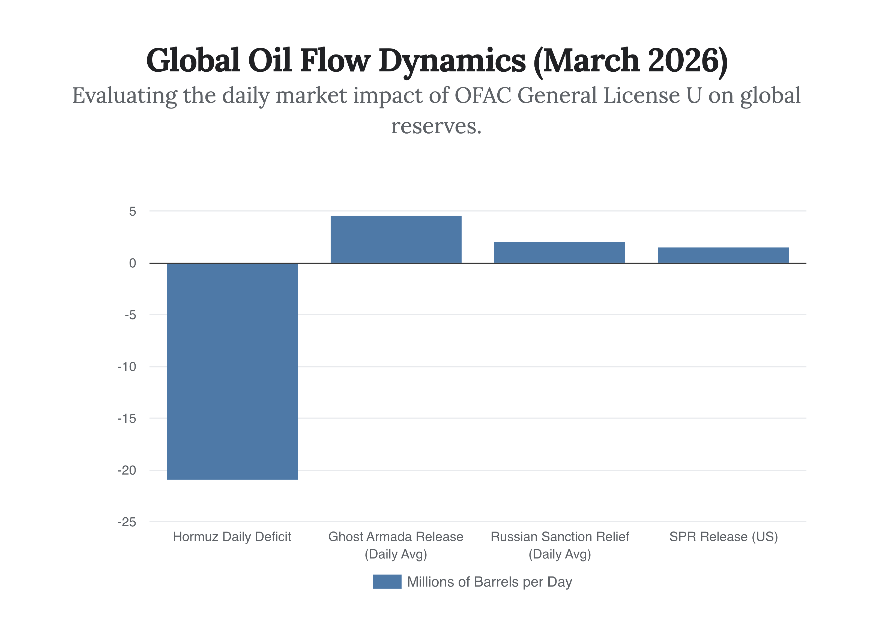Click the SPR Release (US) bar
Viewport: 873px width, 628px height.
[x=723, y=255]
